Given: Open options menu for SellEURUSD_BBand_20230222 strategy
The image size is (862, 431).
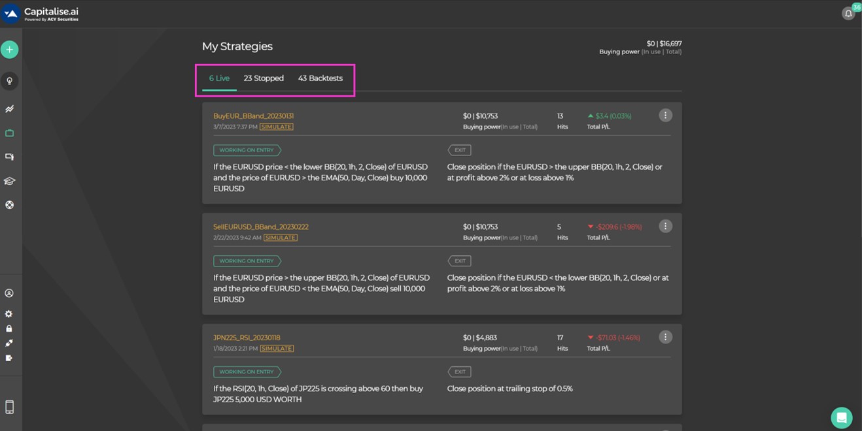Looking at the screenshot, I should (665, 227).
